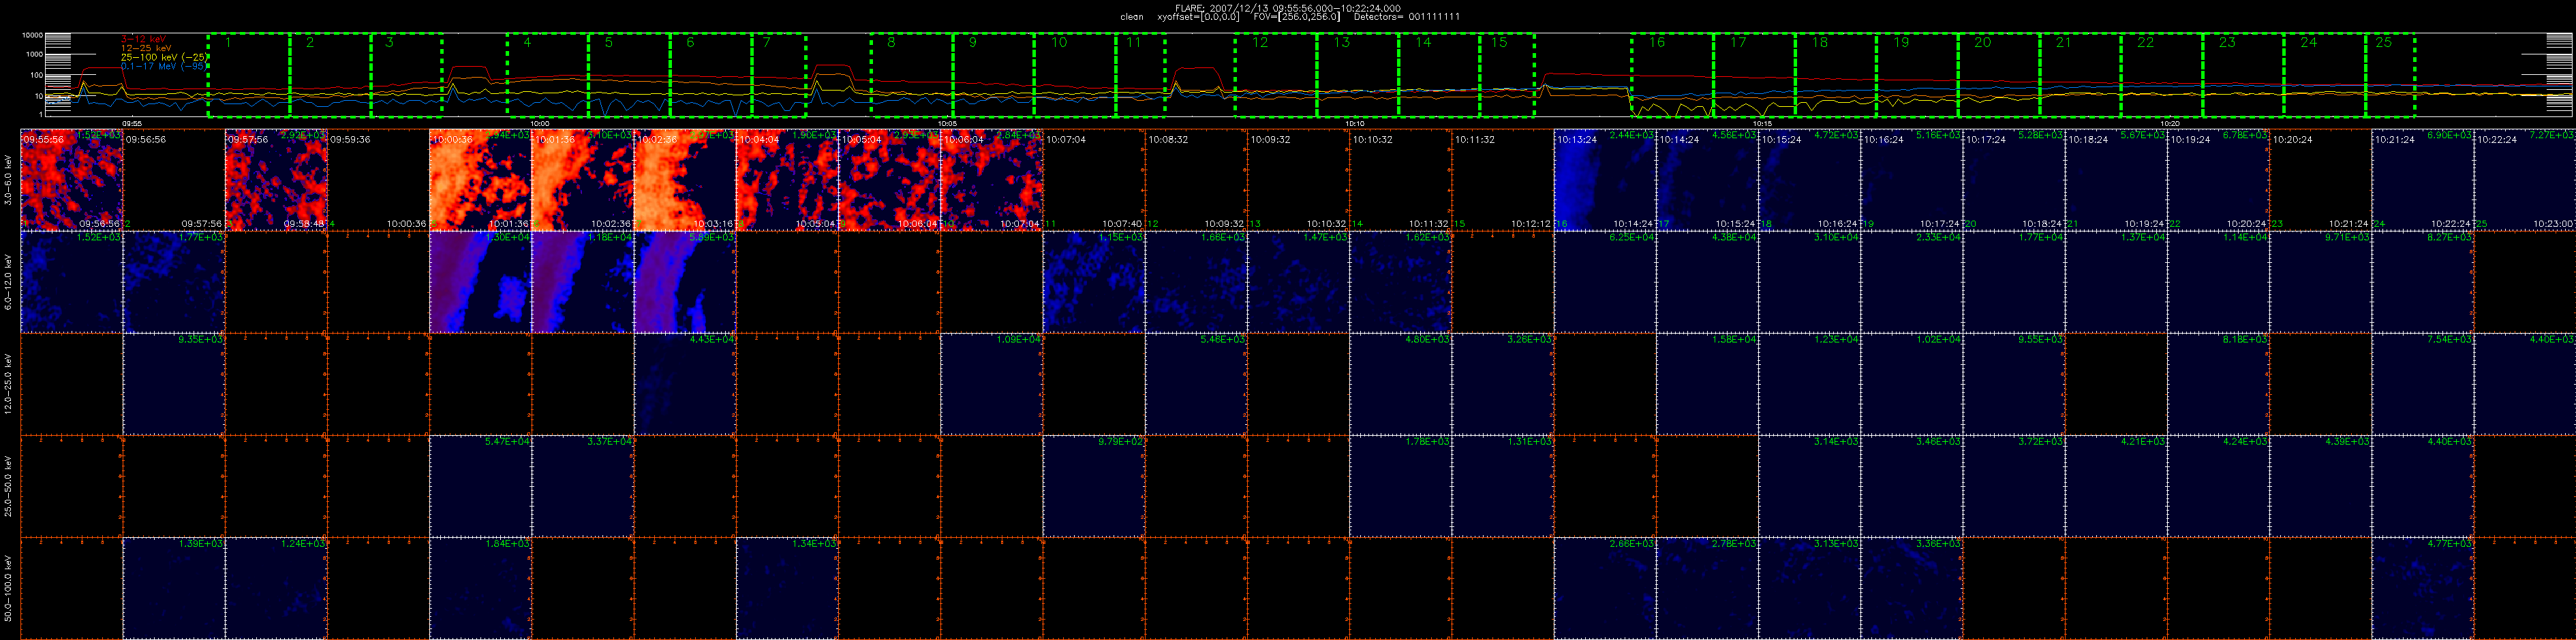
Task: Select interval 22 in the light curve
Action: point(2162,75)
